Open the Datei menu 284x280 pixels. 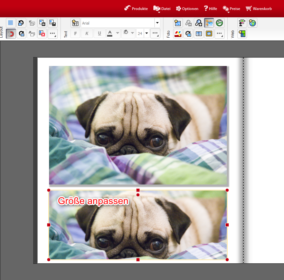pyautogui.click(x=162, y=8)
